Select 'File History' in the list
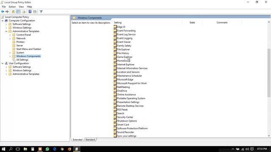This screenshot has width=271, height=152. pos(123,53)
